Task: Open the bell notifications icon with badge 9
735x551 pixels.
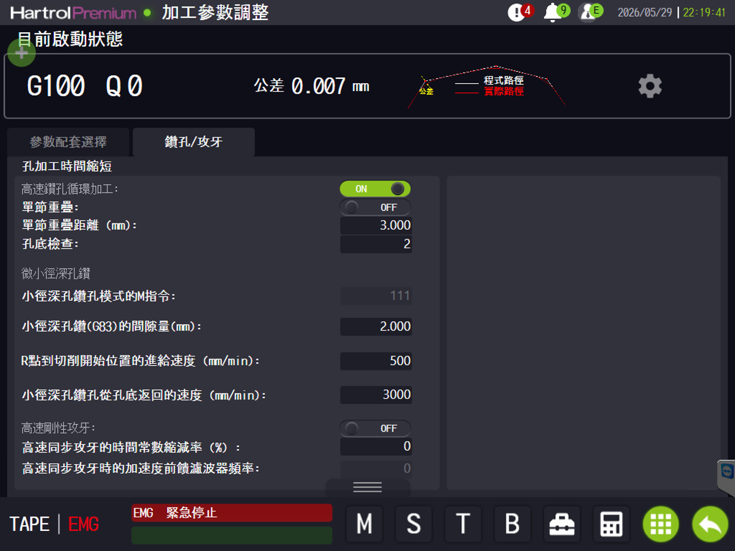Action: tap(556, 12)
